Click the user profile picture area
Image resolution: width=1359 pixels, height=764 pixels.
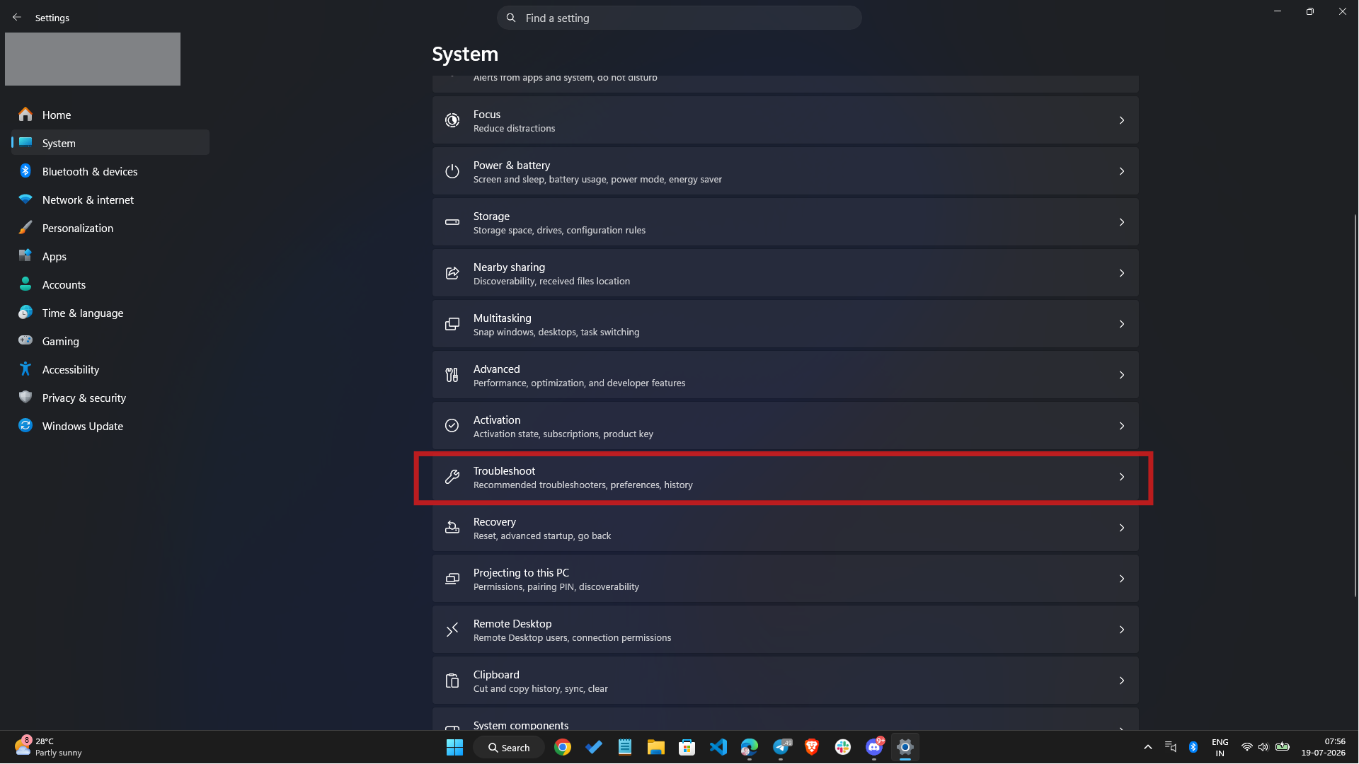coord(93,59)
